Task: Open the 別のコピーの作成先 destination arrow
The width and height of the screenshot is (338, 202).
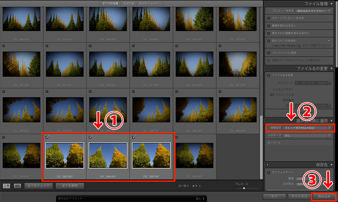Action: point(329,41)
